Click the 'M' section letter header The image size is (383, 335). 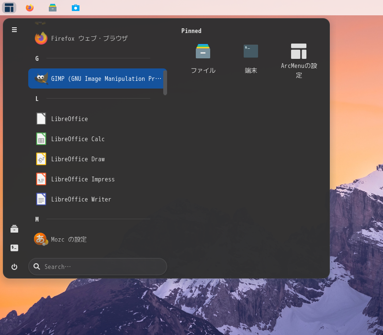click(x=37, y=219)
